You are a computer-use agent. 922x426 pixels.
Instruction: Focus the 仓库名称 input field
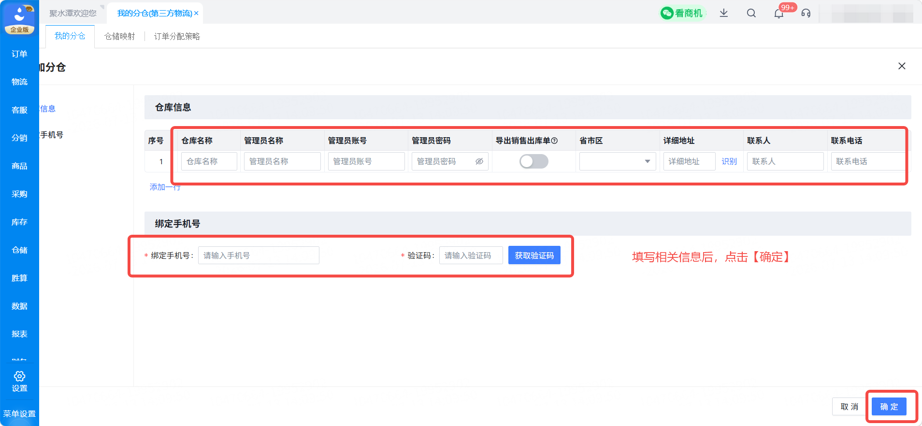click(209, 161)
